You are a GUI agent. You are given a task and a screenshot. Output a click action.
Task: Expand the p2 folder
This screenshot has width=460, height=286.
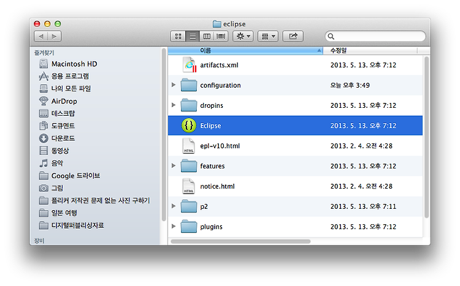[x=174, y=206]
